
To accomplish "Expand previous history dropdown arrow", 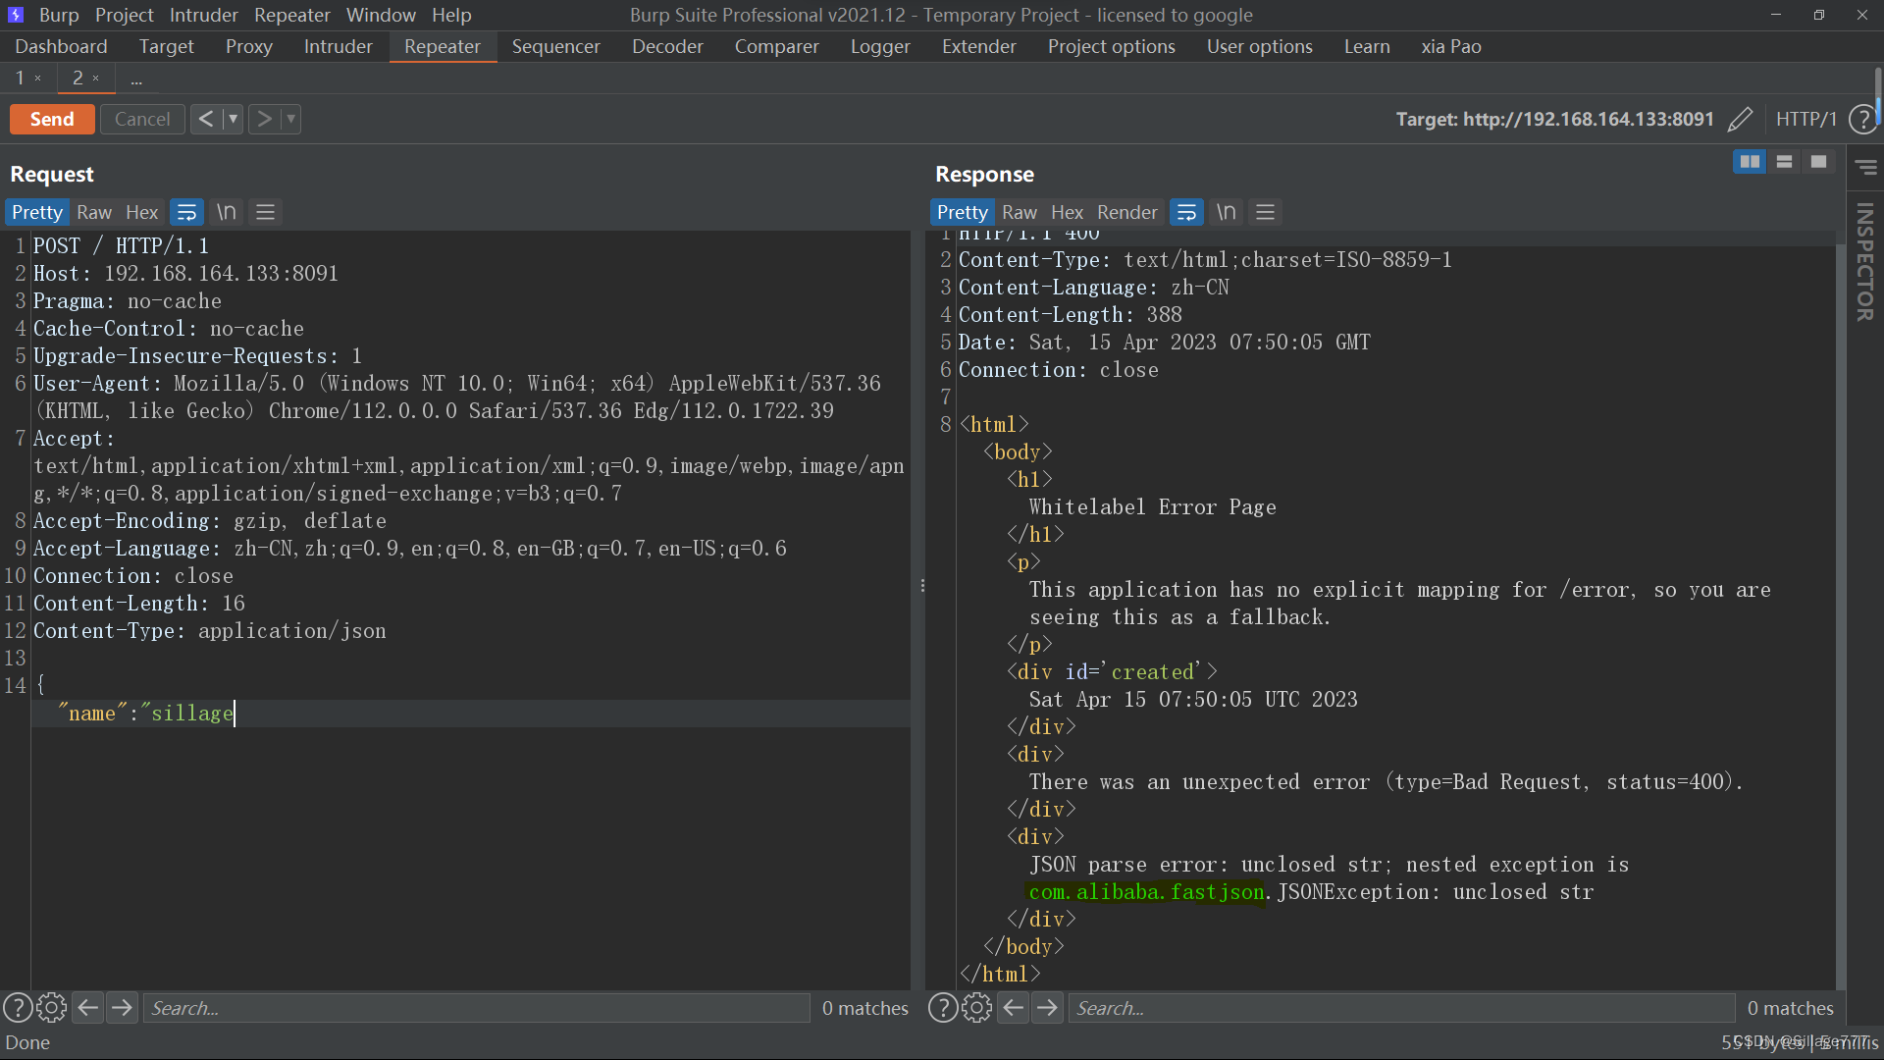I will point(233,120).
